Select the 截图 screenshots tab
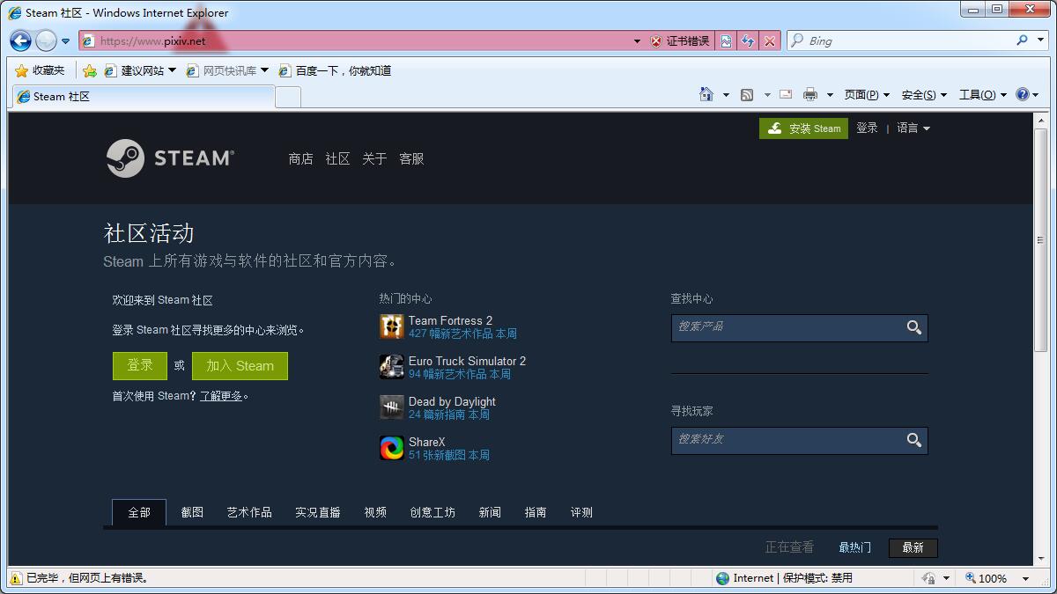 point(192,512)
